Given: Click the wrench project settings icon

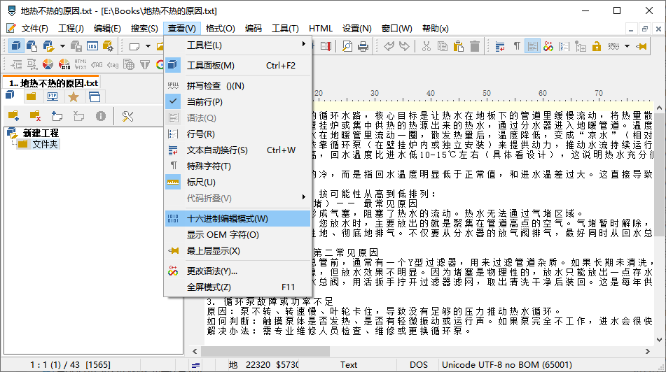Looking at the screenshot, I should click(127, 115).
